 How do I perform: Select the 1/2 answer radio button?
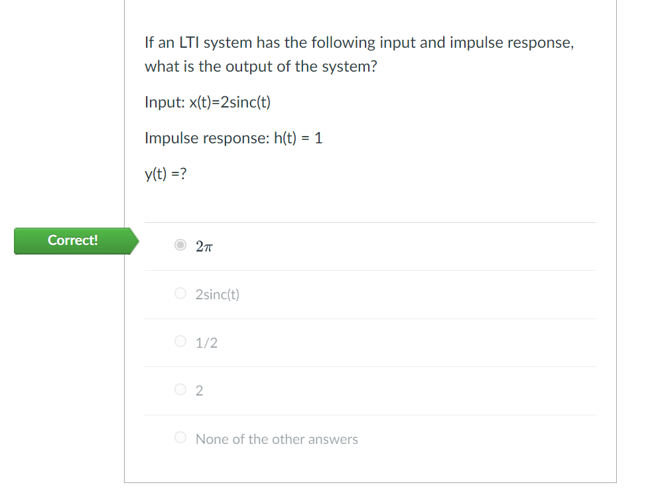pos(180,341)
